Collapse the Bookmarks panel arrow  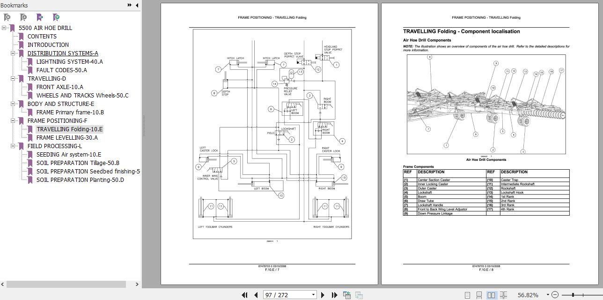click(x=136, y=5)
